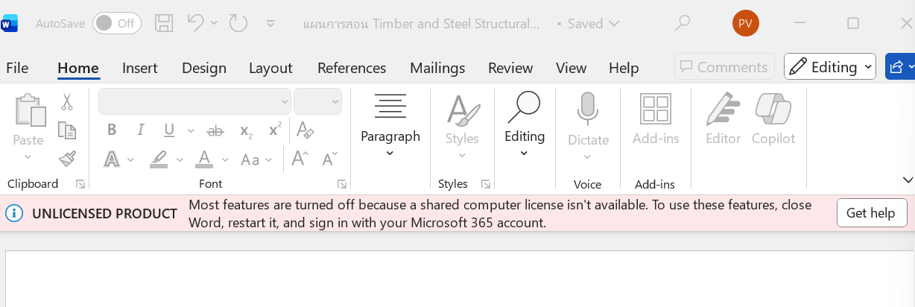
Task: Click the Cut scissors icon
Action: click(x=67, y=101)
